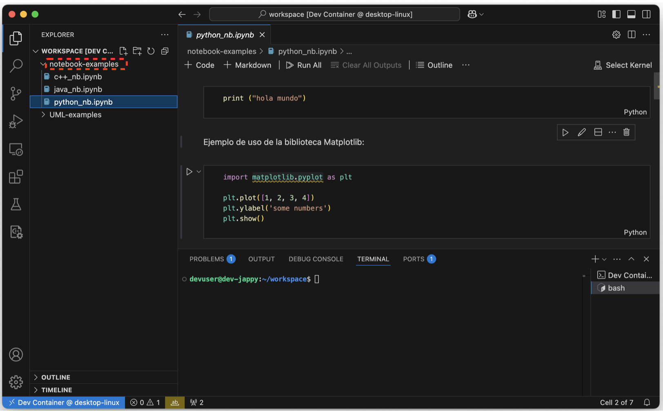Toggle the Primary Side Bar layout button

[616, 14]
